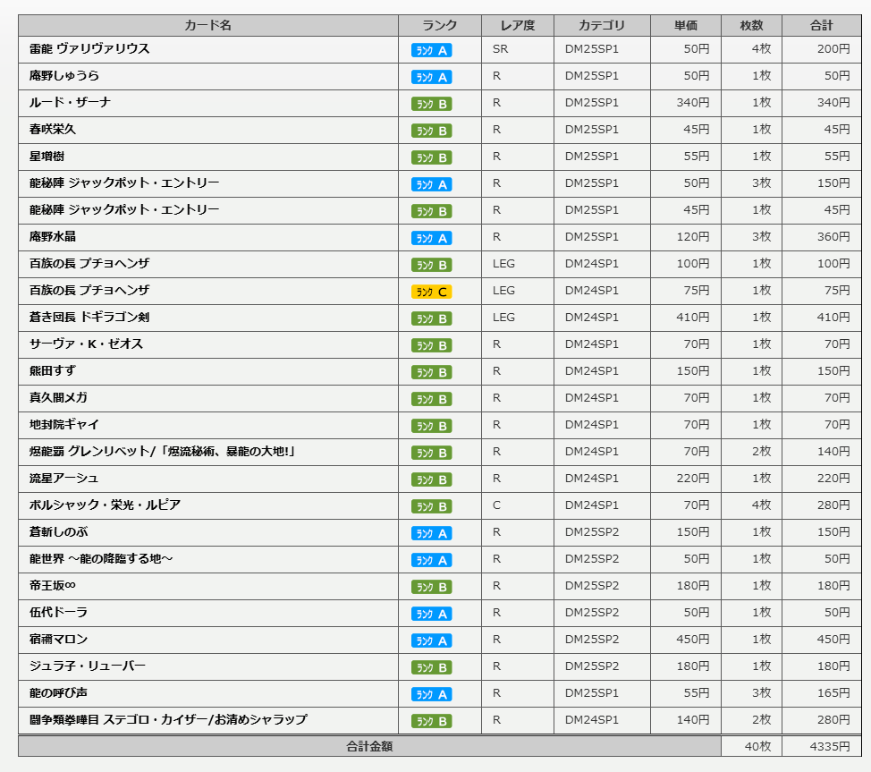871x772 pixels.
Task: Click the Rank B badge beside 熊田すず
Action: pyautogui.click(x=432, y=372)
